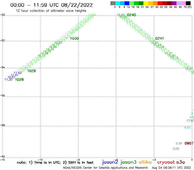Click the latitude axis label '-52'

click(x=2, y=41)
